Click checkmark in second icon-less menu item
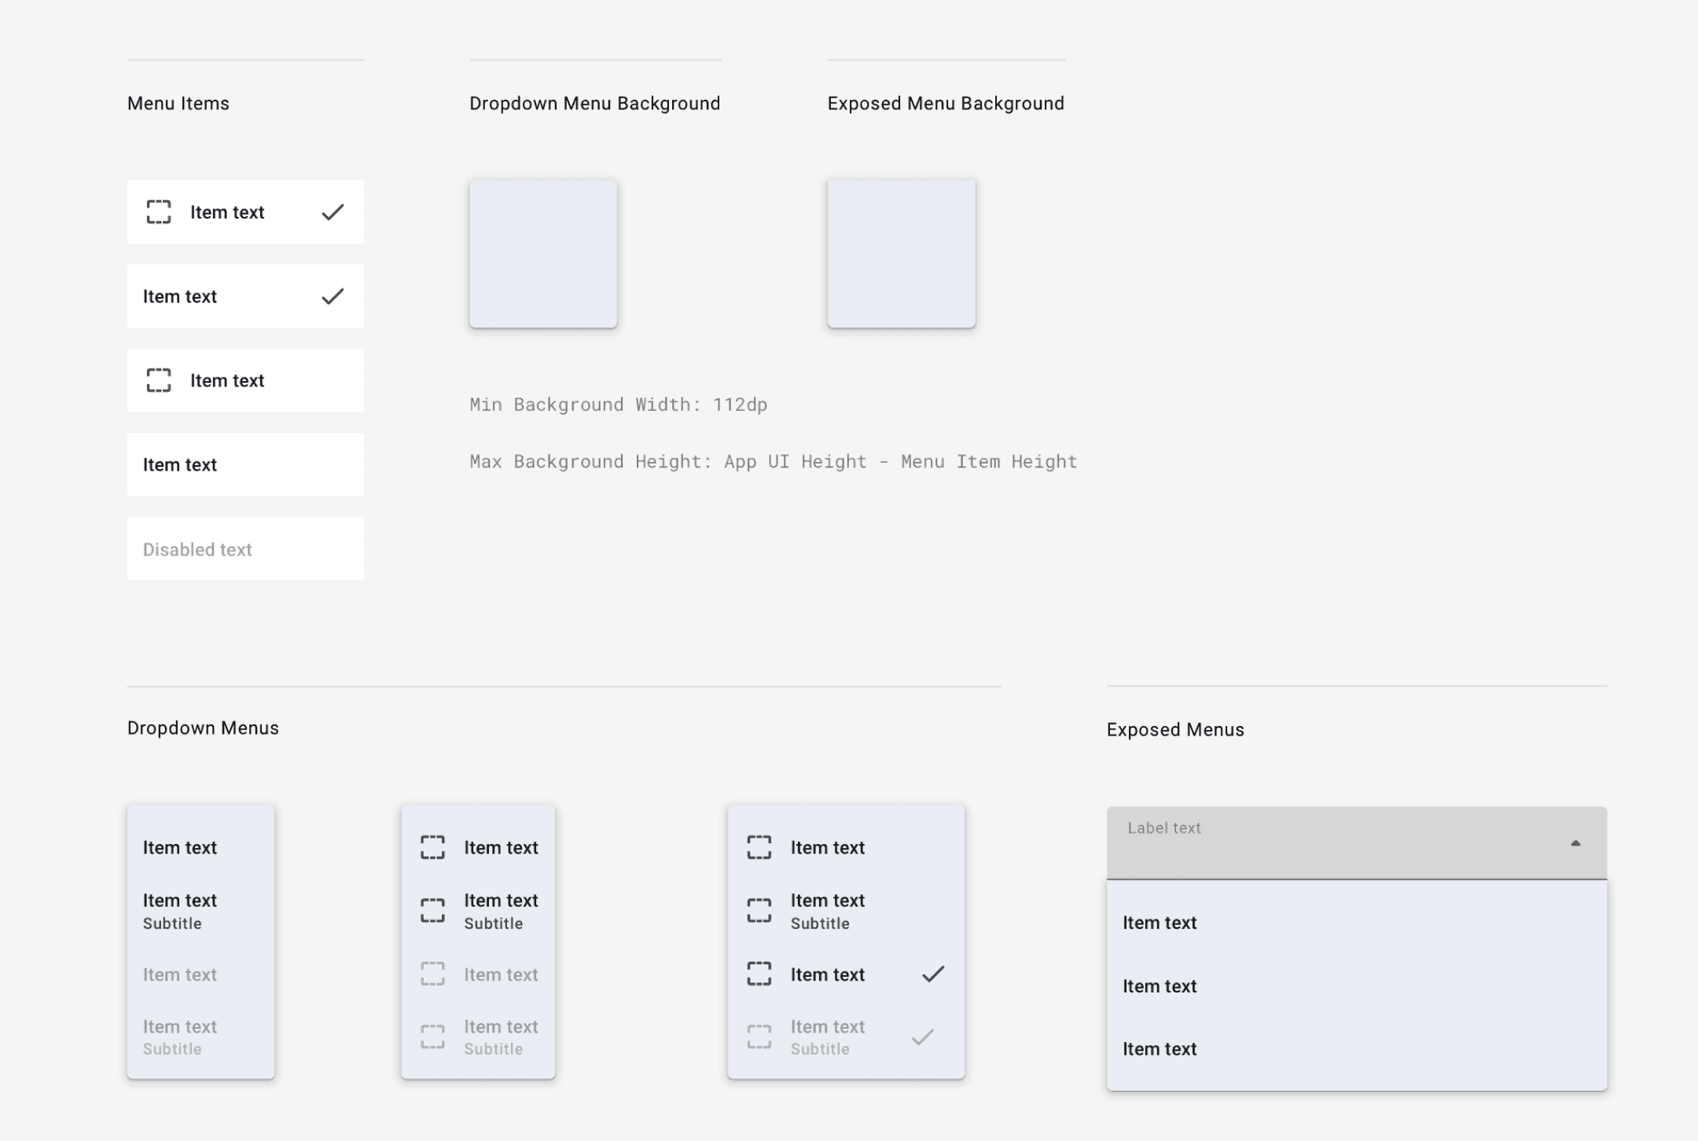Viewport: 1698px width, 1141px height. (333, 296)
